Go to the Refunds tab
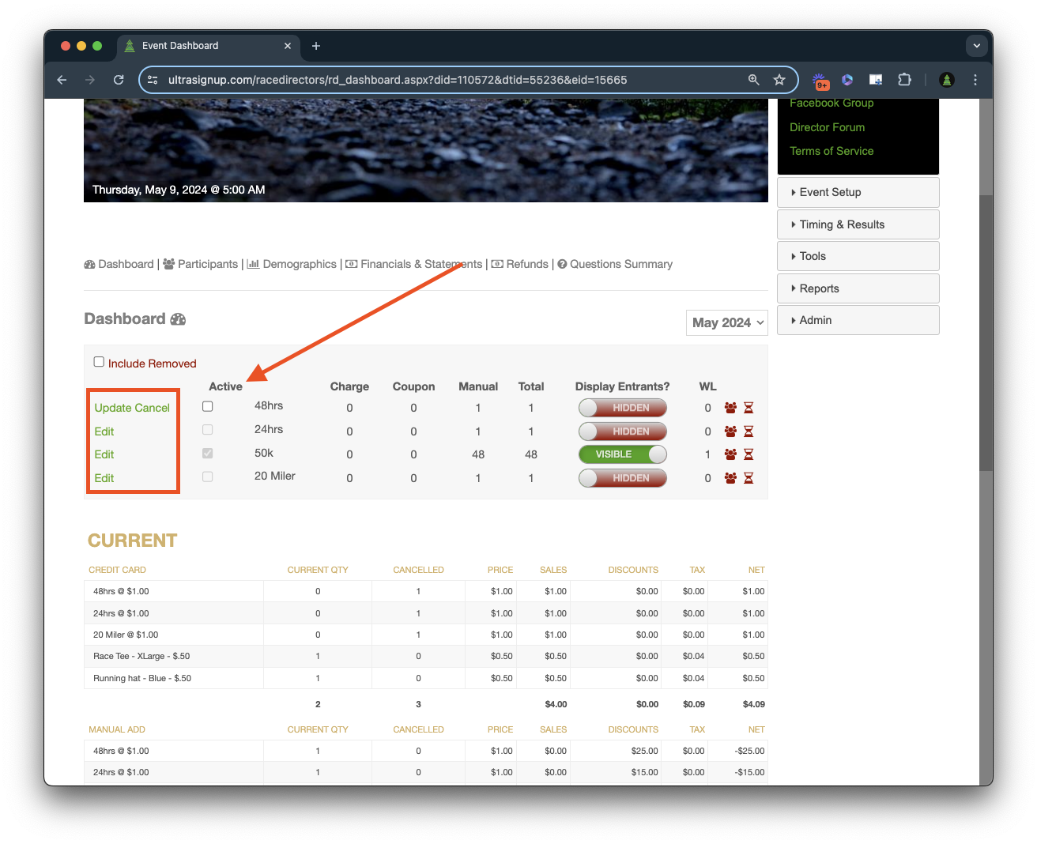 526,264
